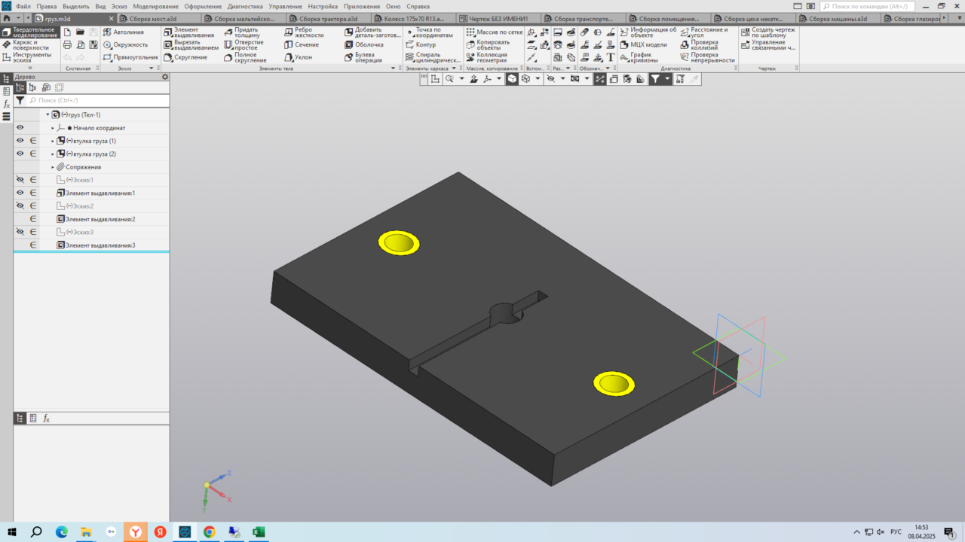Activate Ребро жесткости rib tool
965x542 pixels.
pyautogui.click(x=304, y=32)
